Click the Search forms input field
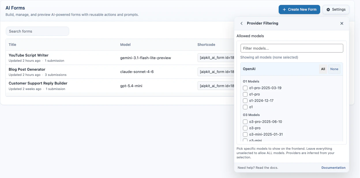Screen dimensions: 360x178 coord(37,31)
